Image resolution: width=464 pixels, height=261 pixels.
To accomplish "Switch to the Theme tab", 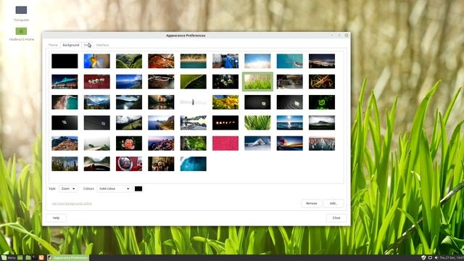I will (53, 45).
